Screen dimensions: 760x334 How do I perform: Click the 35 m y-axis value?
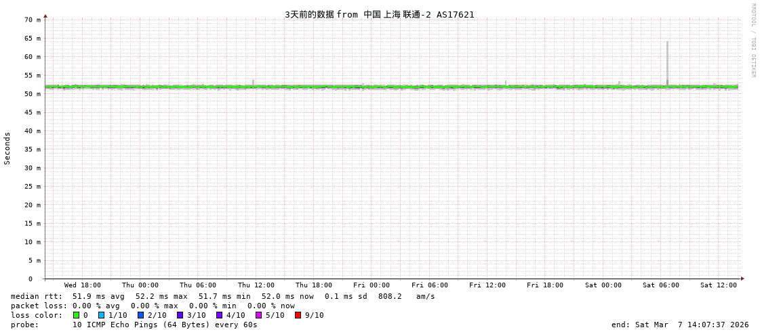32,149
